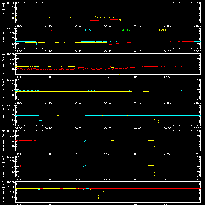Click the 04:00 tick under the 1415 MHz panel
Viewport: 205px width, 205px height.
(x=18, y=103)
